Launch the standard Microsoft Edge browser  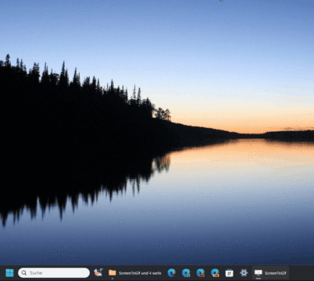171,273
